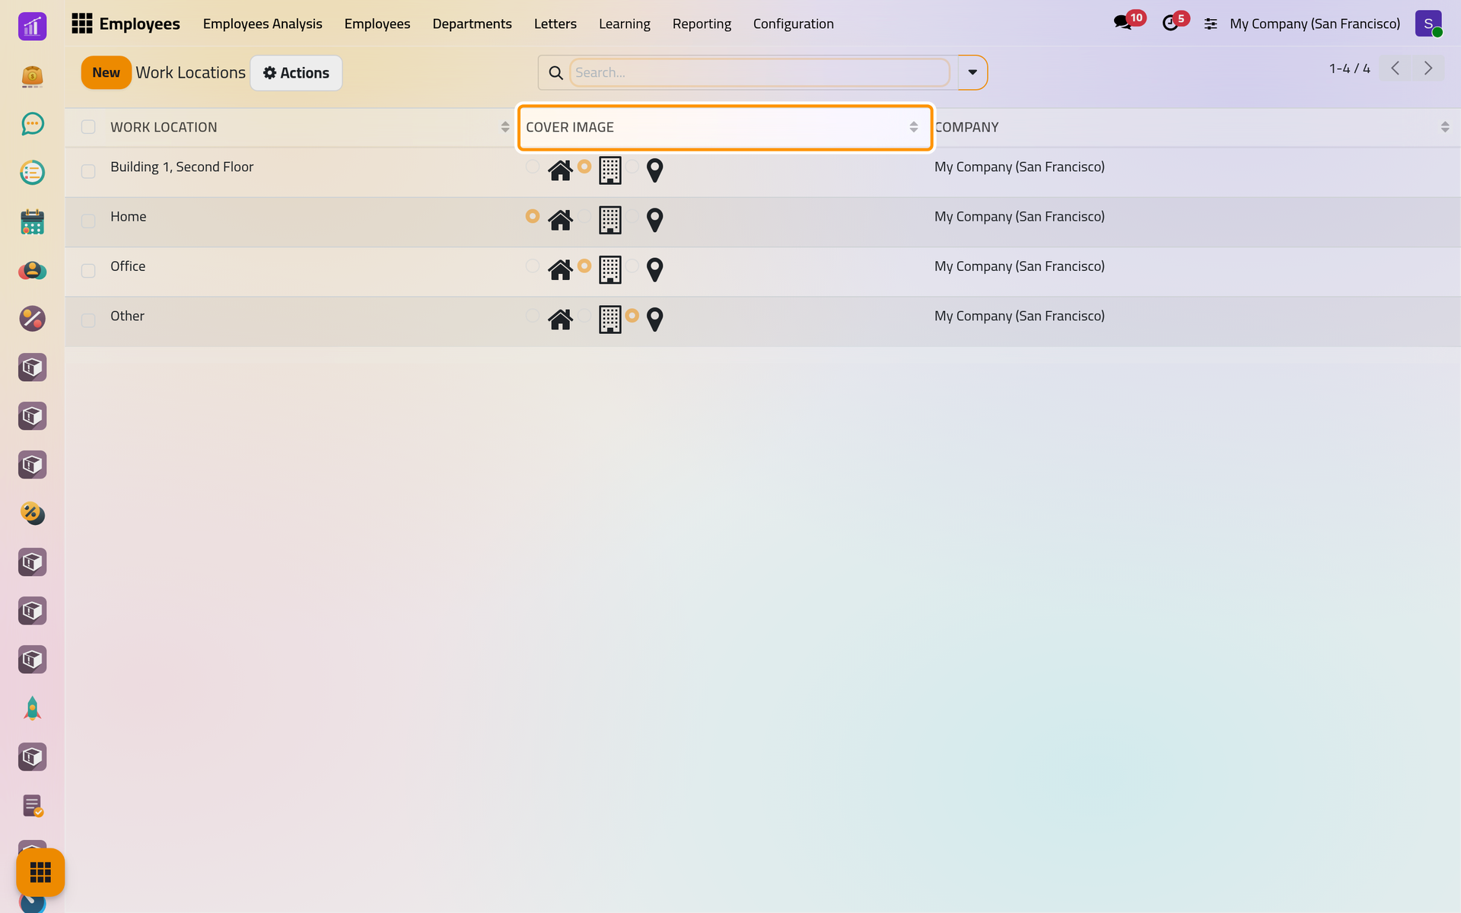The height and width of the screenshot is (913, 1461).
Task: Select the map pin radio in Other row
Action: [632, 315]
